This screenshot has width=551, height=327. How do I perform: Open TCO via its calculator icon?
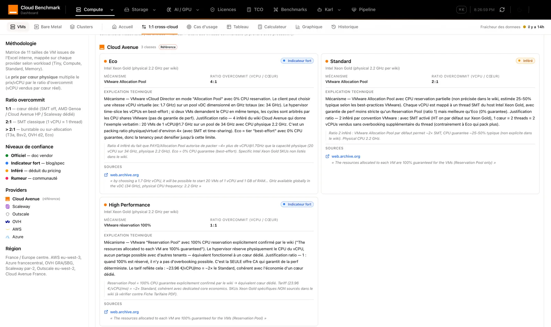(249, 10)
